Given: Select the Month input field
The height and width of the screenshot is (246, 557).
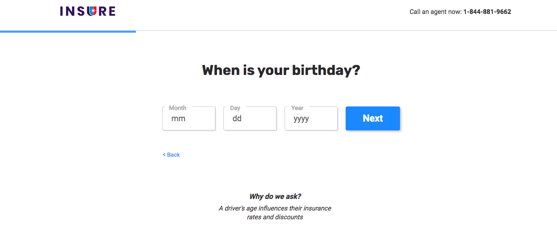Looking at the screenshot, I should pyautogui.click(x=189, y=118).
